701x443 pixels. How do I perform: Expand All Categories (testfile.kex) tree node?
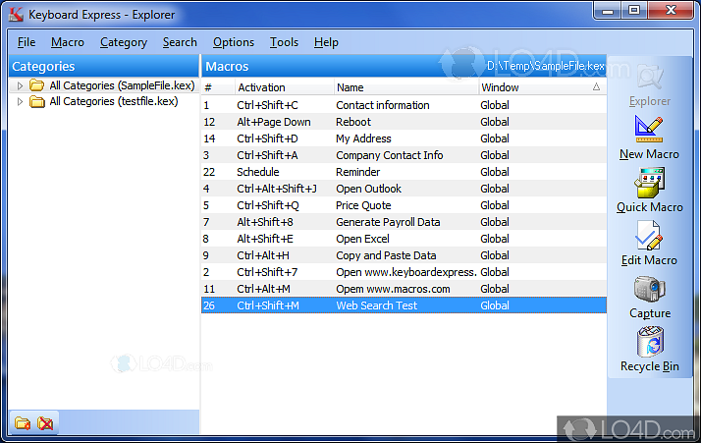tap(20, 101)
